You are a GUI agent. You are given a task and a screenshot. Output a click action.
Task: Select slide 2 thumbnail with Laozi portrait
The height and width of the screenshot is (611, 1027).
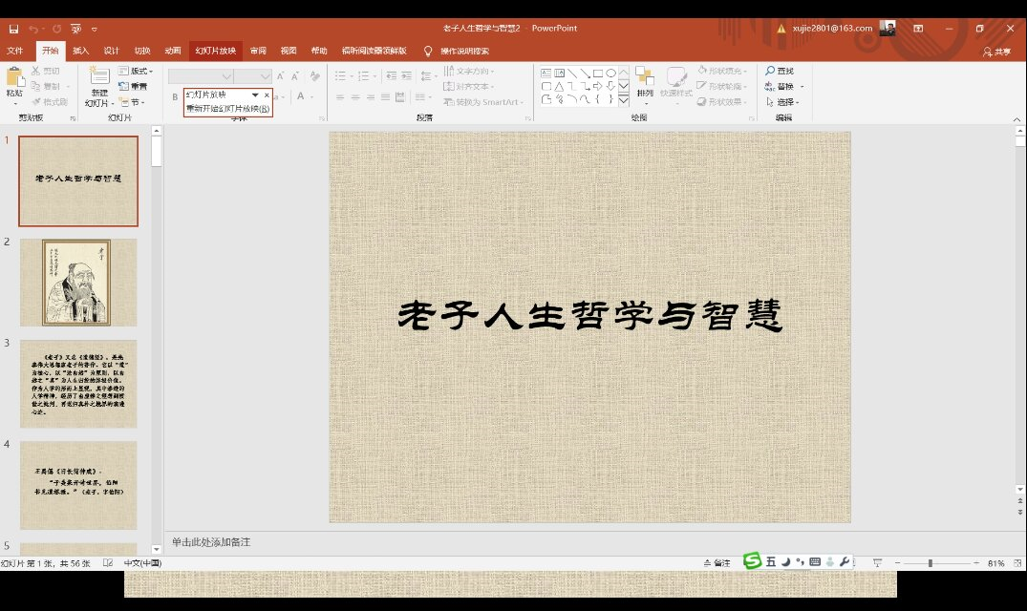pyautogui.click(x=78, y=283)
